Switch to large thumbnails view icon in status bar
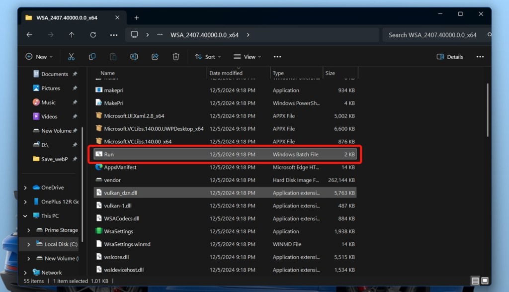Viewport: 509px width, 292px height. [485, 281]
